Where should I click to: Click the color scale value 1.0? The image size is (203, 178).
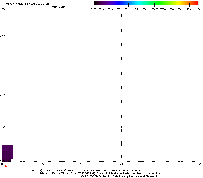tap(198, 9)
